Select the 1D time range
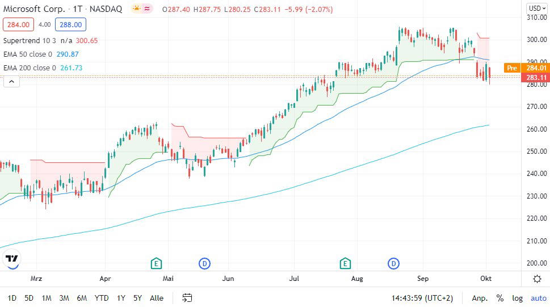Screen dimensions: 550x307 click(12, 298)
